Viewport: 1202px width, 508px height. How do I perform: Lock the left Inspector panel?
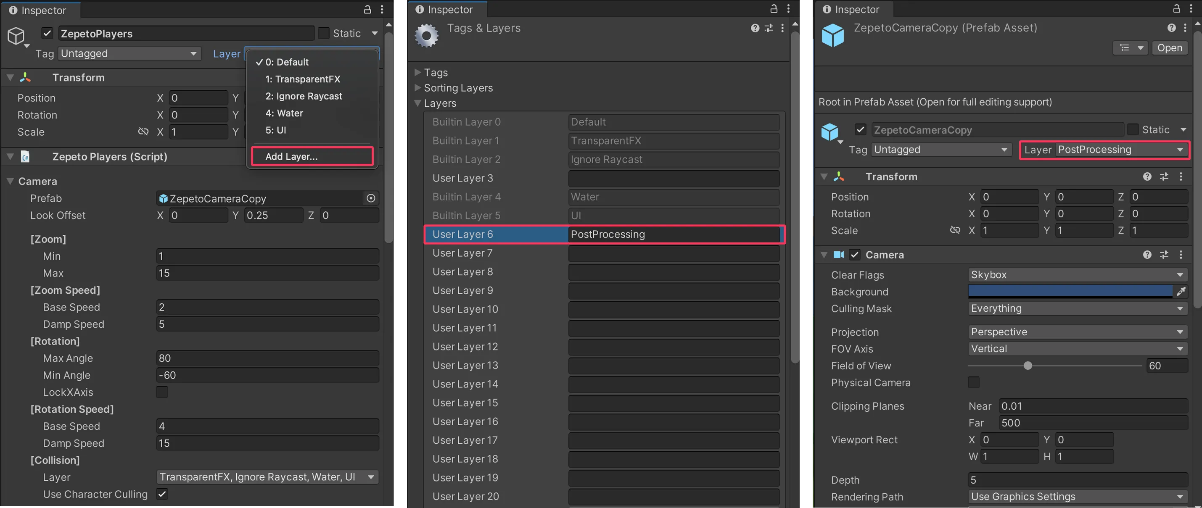click(x=367, y=9)
